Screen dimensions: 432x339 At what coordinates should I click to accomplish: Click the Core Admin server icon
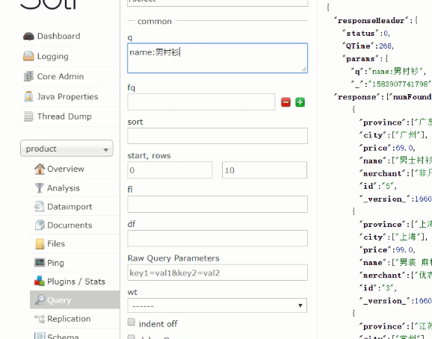pos(28,76)
